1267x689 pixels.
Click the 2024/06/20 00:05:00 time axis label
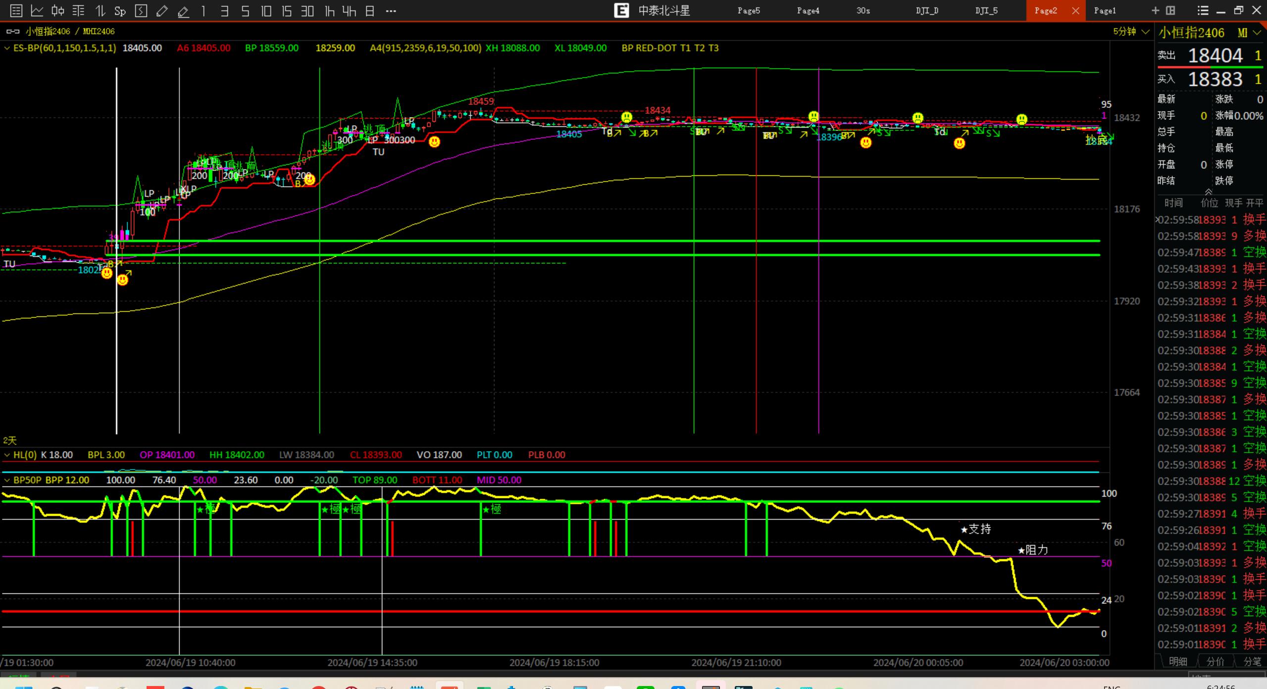tap(918, 662)
